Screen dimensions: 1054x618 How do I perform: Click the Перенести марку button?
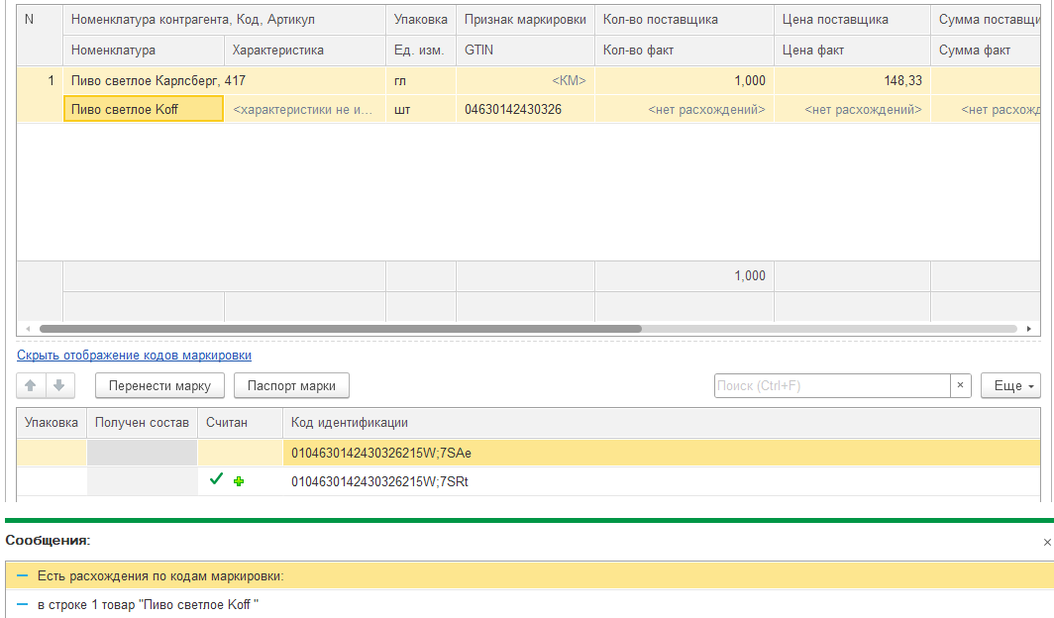[x=159, y=386]
